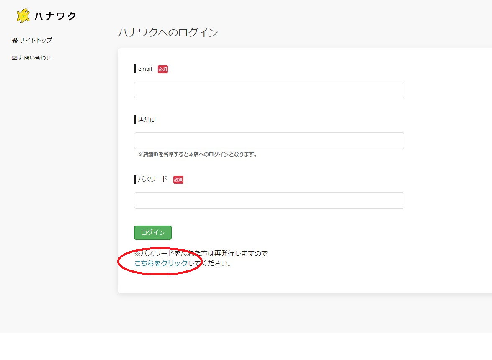Click the email field label

[x=145, y=69]
